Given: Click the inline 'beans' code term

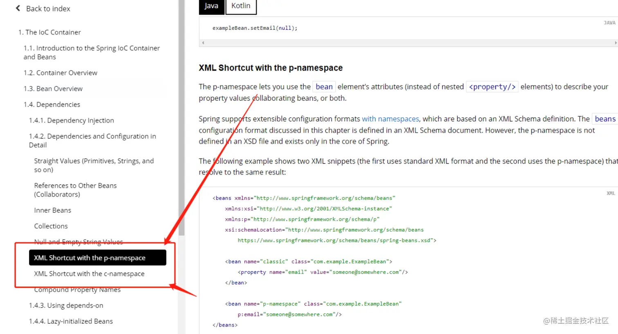Looking at the screenshot, I should tap(605, 119).
